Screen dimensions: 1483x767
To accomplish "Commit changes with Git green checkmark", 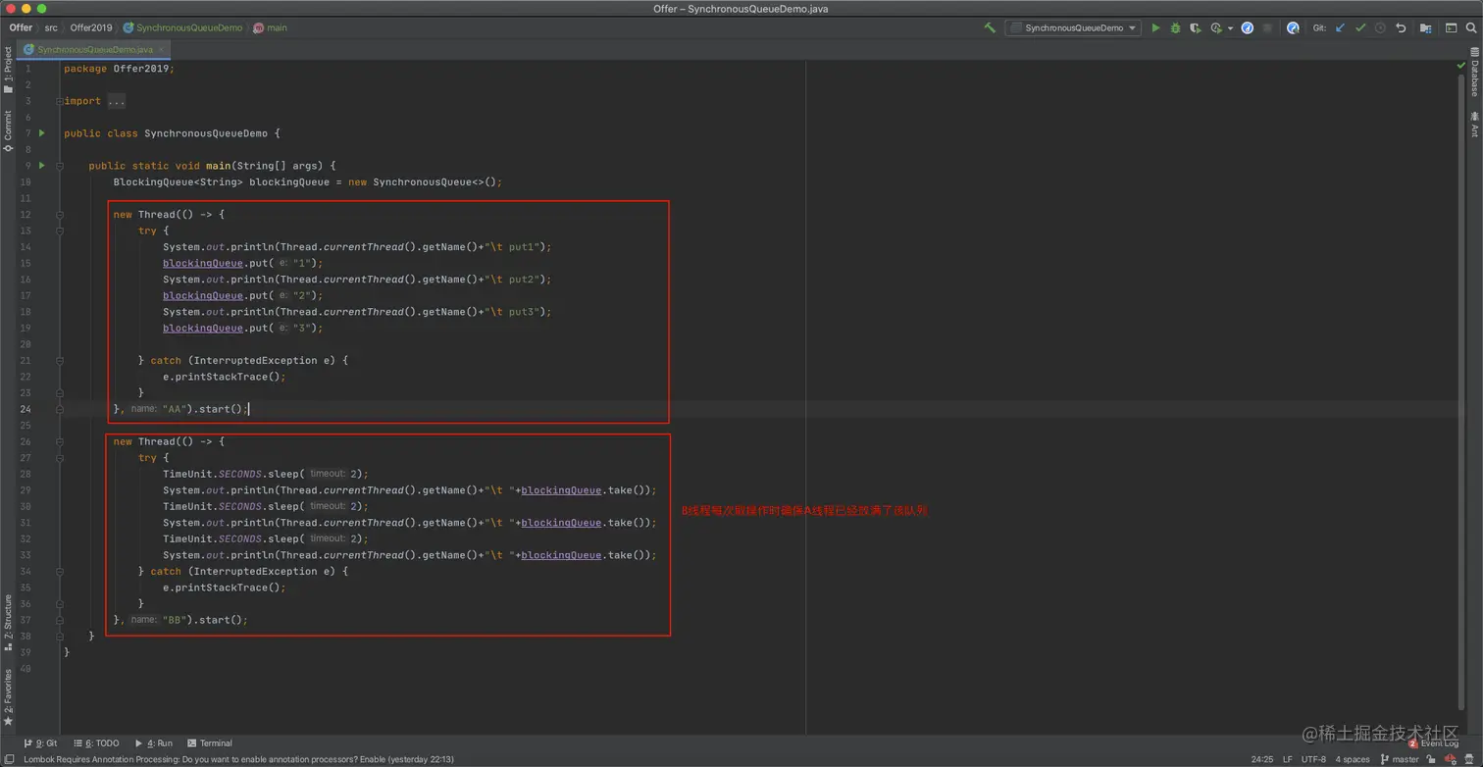I will (1360, 28).
